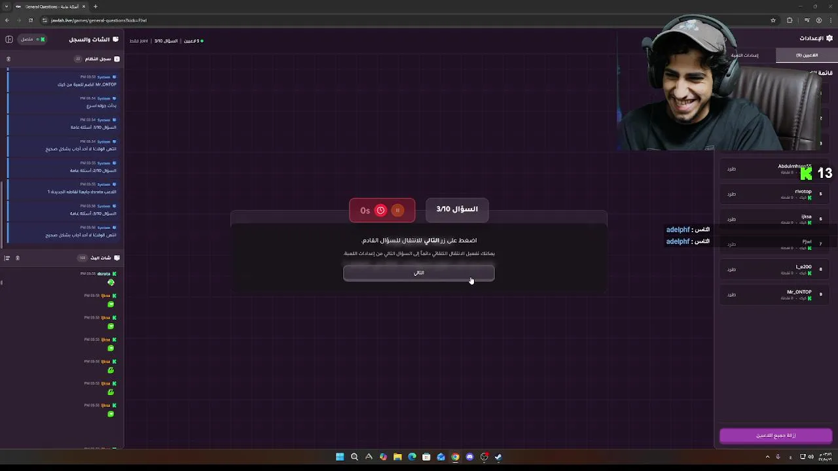Reload the page with browser refresh icon

click(x=30, y=20)
